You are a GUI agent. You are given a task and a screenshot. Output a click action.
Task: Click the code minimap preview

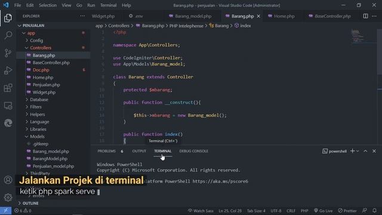click(x=358, y=36)
